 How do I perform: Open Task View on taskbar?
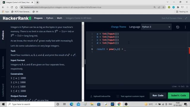pyautogui.click(x=64, y=104)
